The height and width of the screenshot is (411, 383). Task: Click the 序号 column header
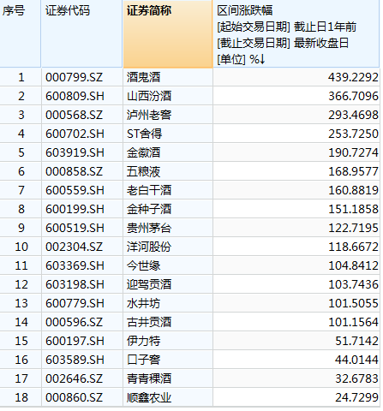pos(21,33)
